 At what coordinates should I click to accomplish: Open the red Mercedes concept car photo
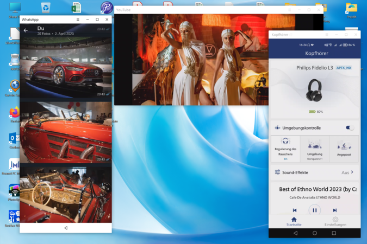66,67
